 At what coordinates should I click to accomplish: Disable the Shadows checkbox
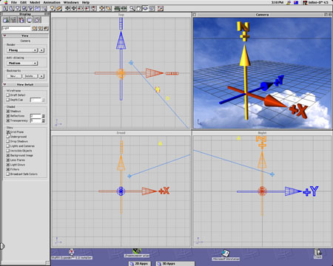[x=8, y=112]
